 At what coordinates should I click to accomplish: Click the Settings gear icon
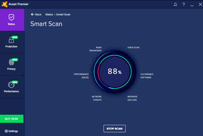pos(6,131)
